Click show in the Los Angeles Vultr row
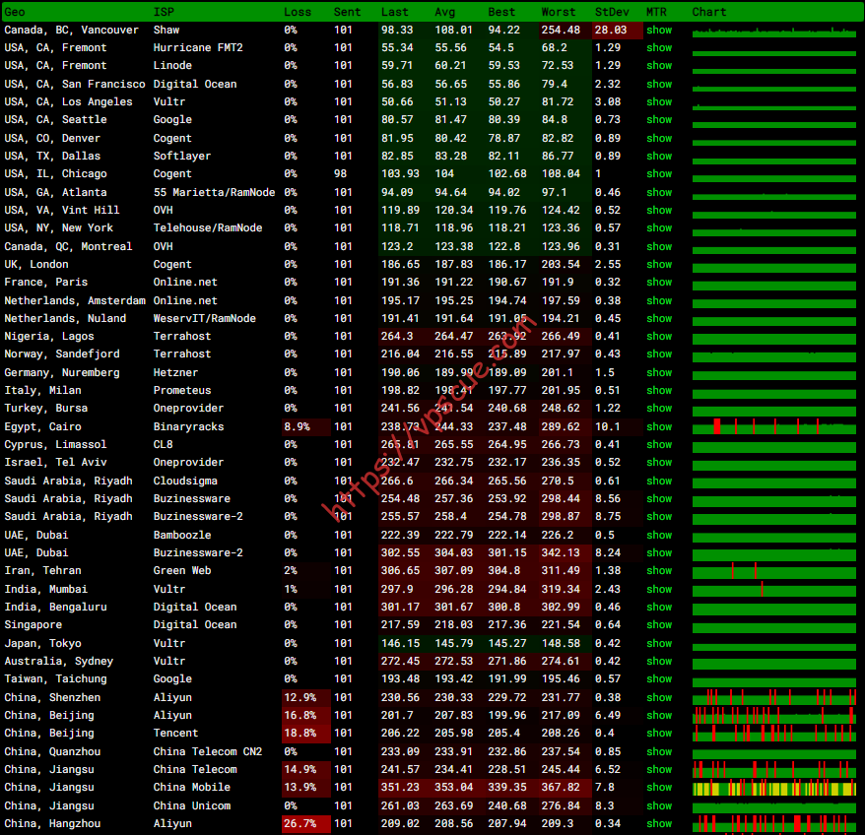The height and width of the screenshot is (835, 865). (659, 101)
